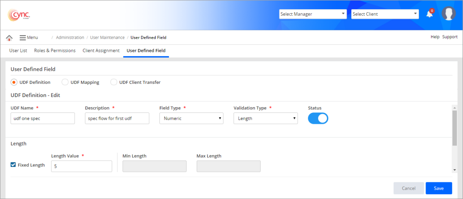463x199 pixels.
Task: Open the Select Manager dropdown
Action: pyautogui.click(x=312, y=14)
